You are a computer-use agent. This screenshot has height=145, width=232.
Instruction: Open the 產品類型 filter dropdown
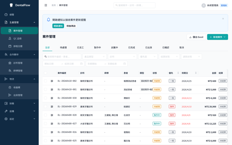[x=95, y=57]
